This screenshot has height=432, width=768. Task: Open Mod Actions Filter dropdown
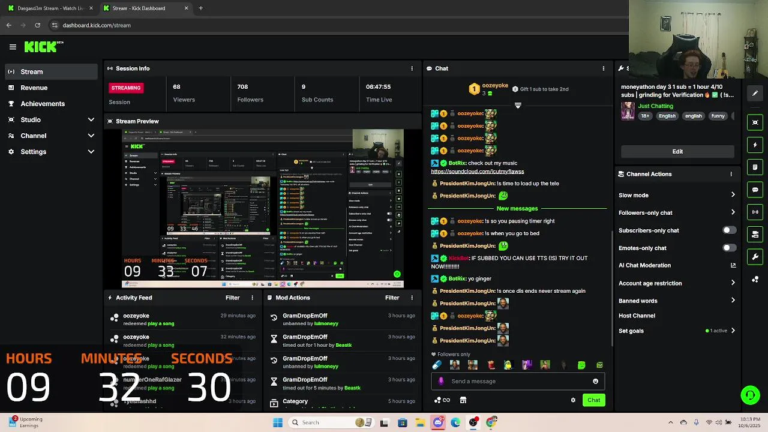coord(392,298)
